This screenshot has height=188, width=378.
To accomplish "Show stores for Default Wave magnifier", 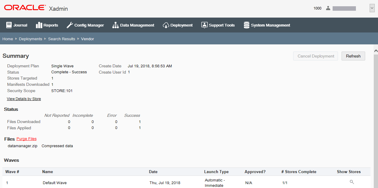I will pyautogui.click(x=352, y=182).
